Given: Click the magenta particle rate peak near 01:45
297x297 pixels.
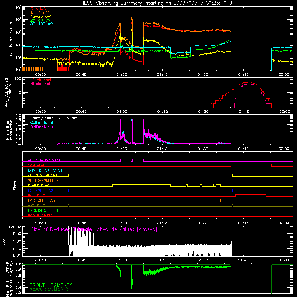Looking at the screenshot, I should click(x=249, y=84).
